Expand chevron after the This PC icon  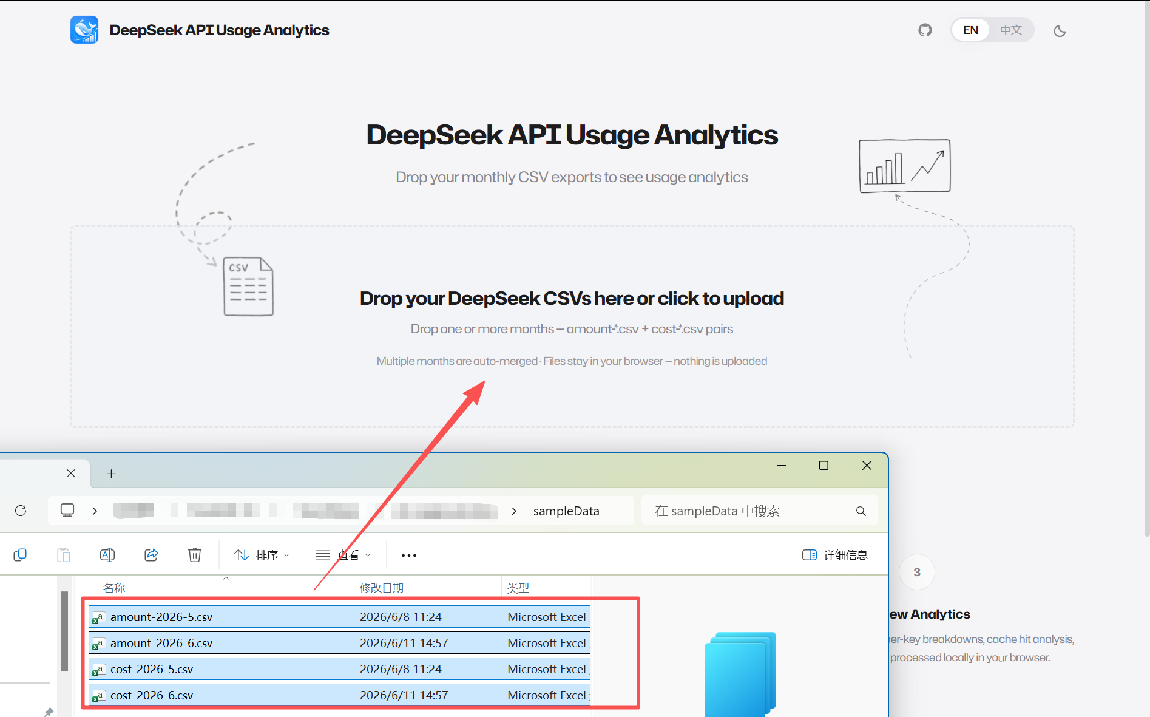coord(95,511)
